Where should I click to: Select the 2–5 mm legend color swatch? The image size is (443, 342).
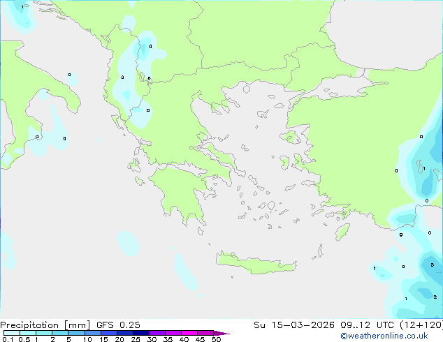[x=60, y=333]
